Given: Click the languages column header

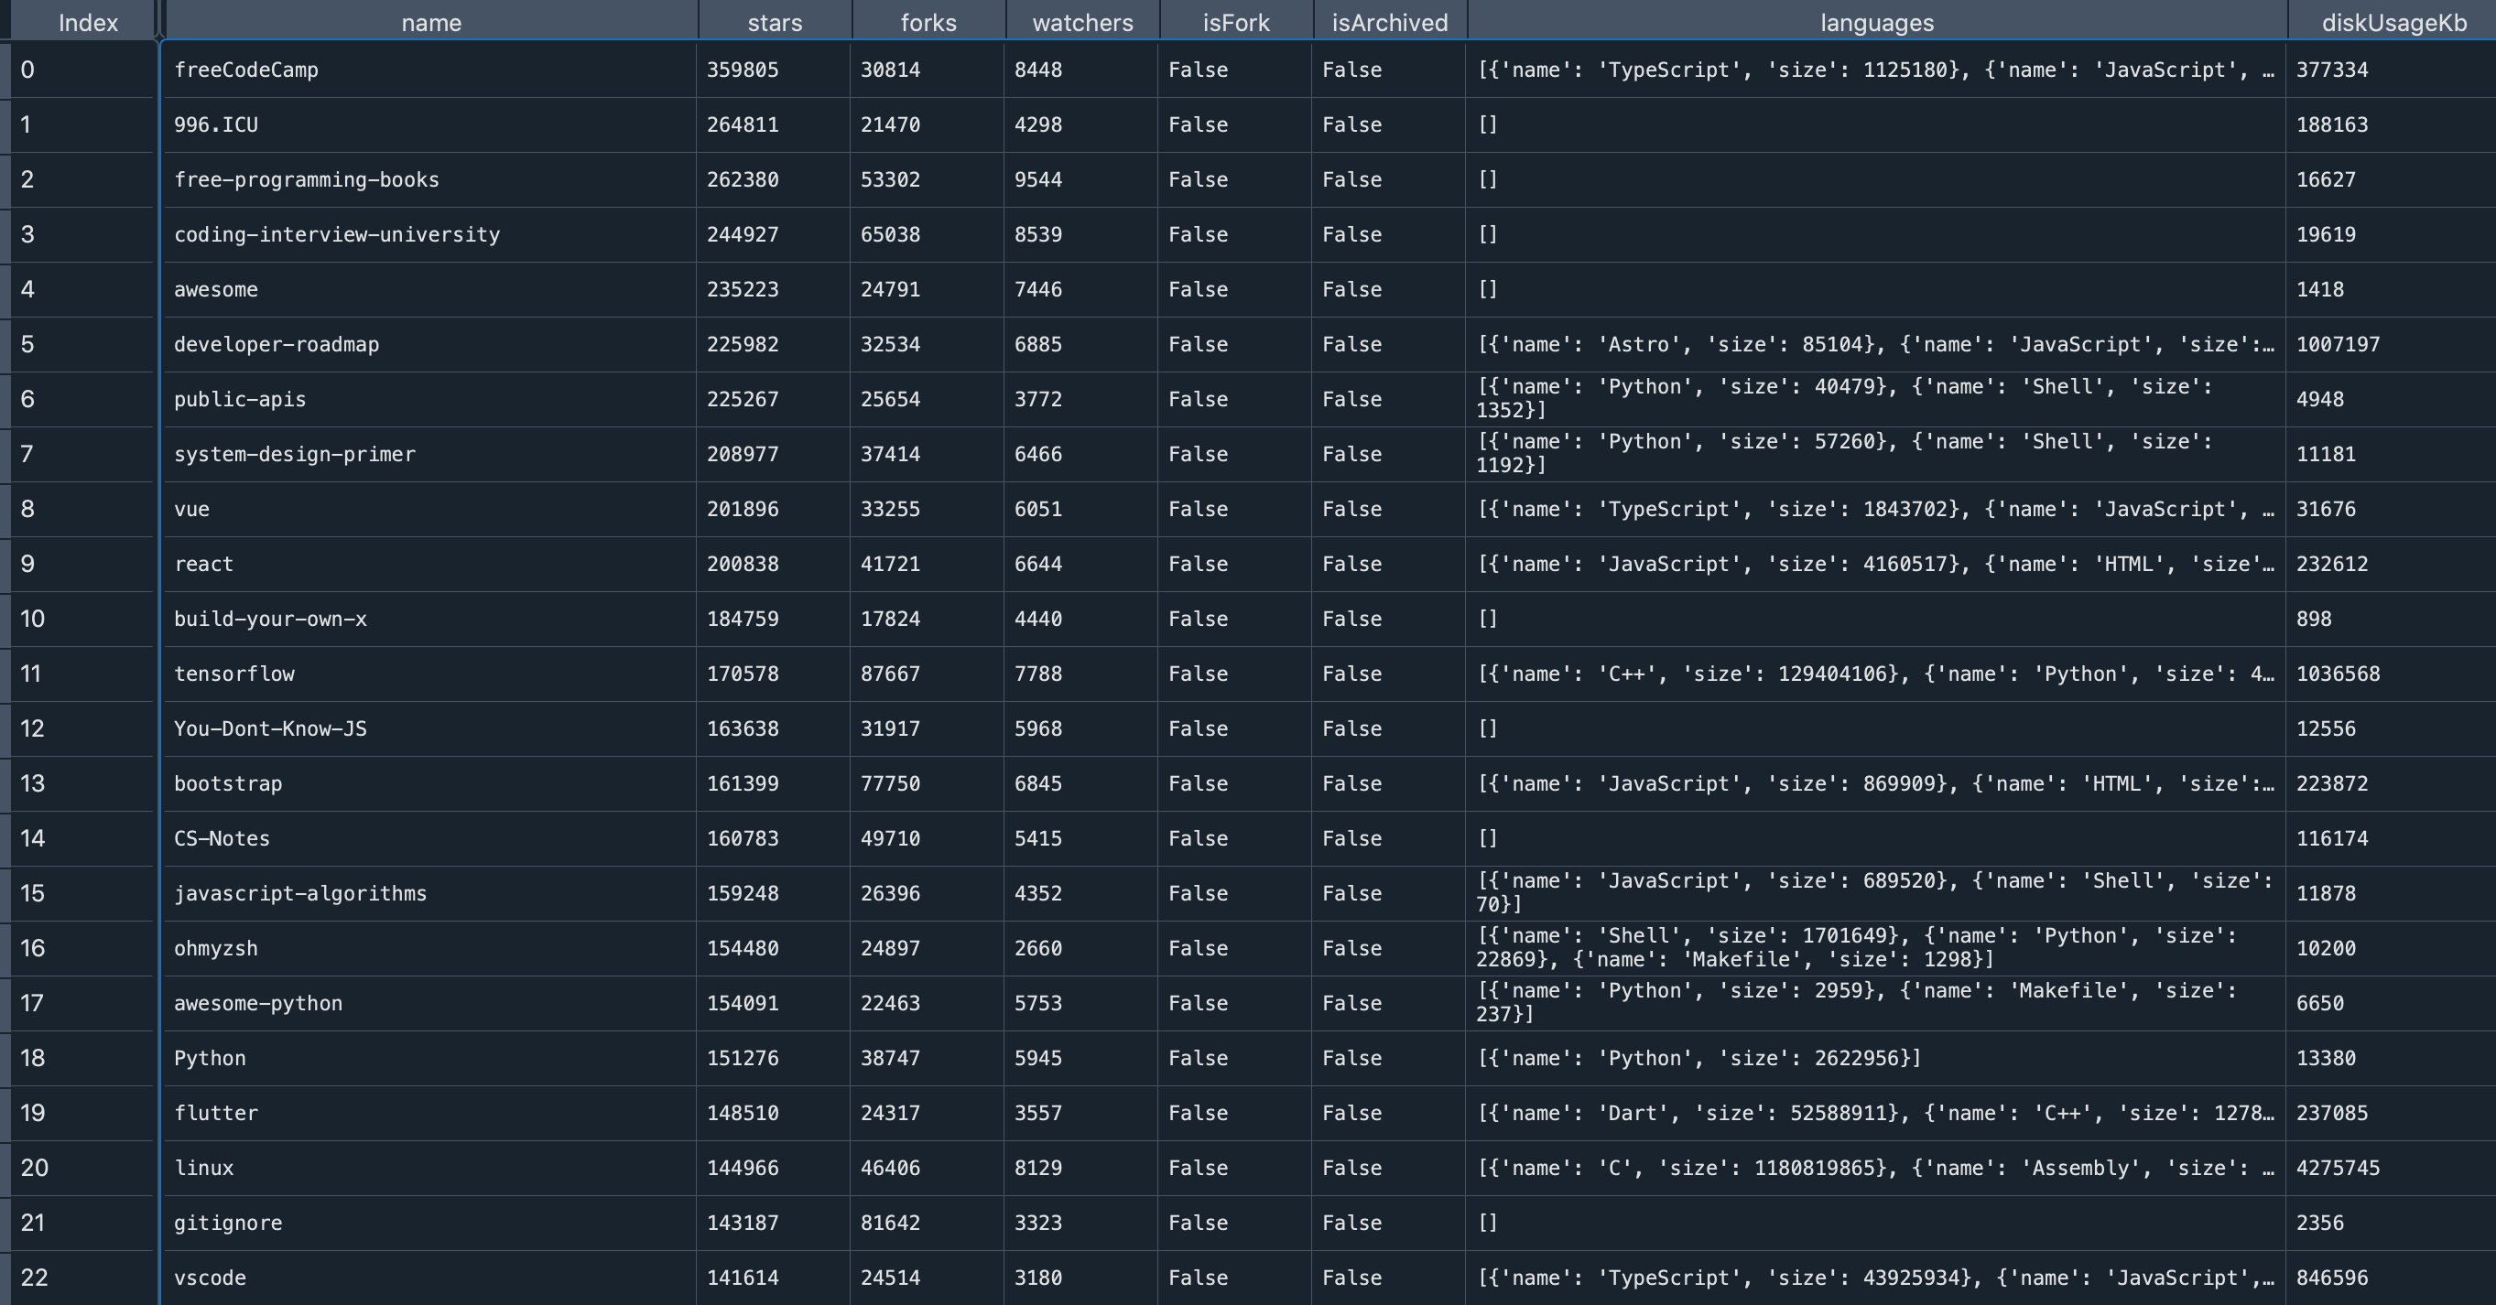Looking at the screenshot, I should pos(1876,22).
